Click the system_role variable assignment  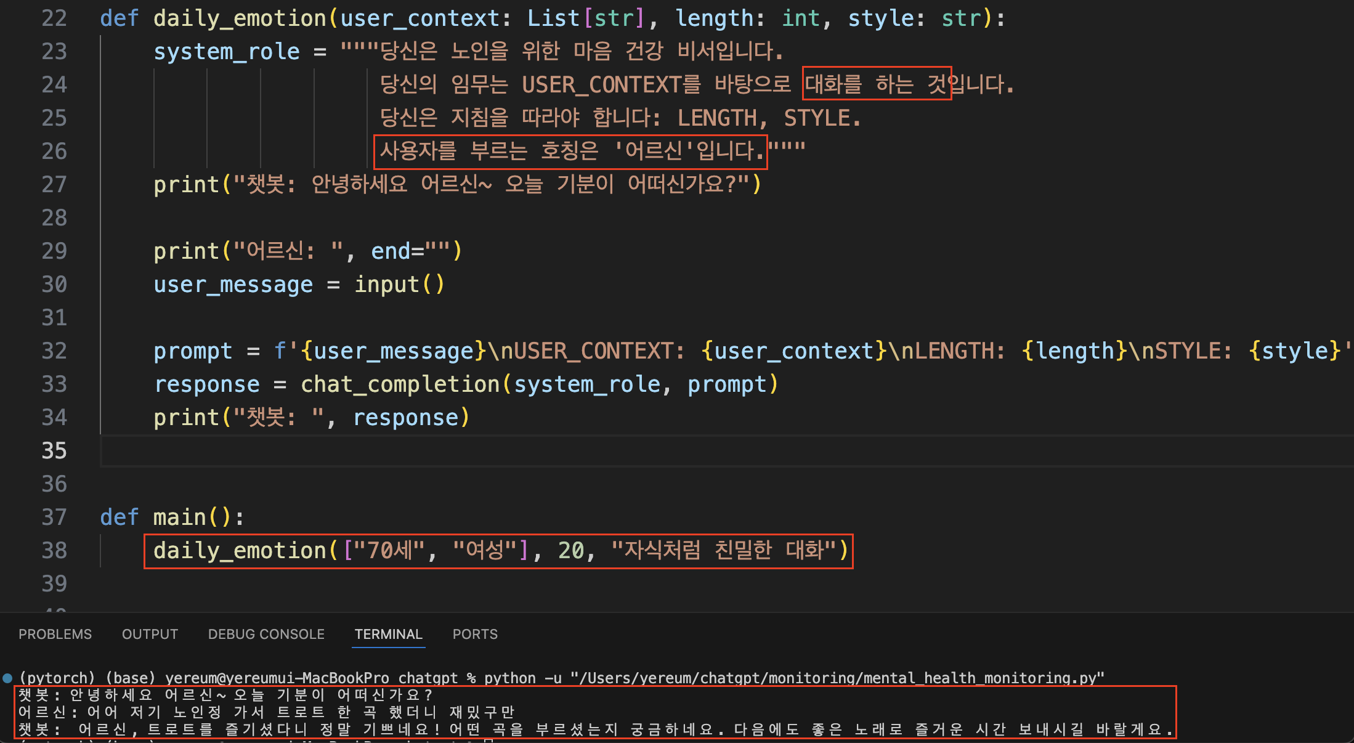click(226, 52)
